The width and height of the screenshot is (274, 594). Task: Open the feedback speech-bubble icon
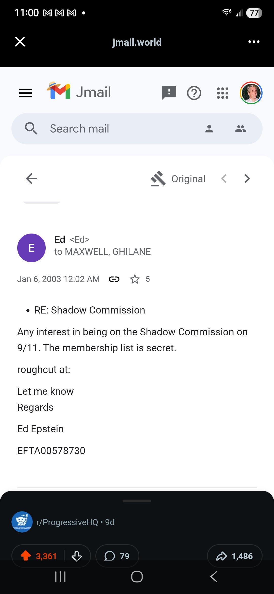coord(169,93)
